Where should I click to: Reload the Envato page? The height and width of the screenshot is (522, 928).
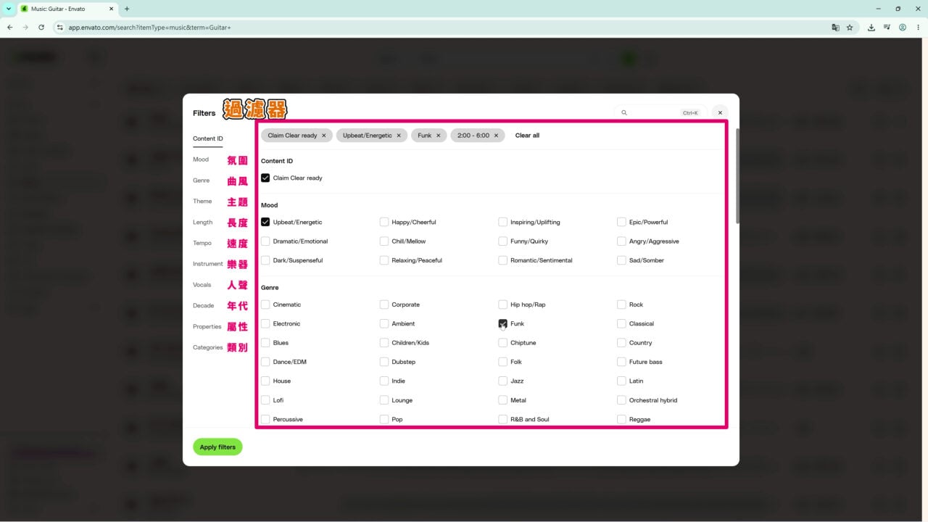coord(41,28)
